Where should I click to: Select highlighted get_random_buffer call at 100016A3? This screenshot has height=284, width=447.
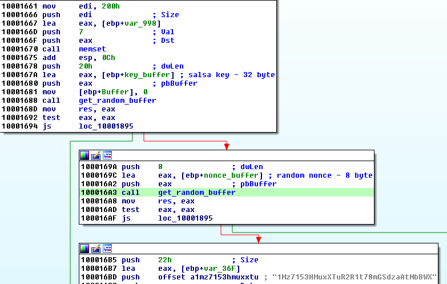point(196,193)
